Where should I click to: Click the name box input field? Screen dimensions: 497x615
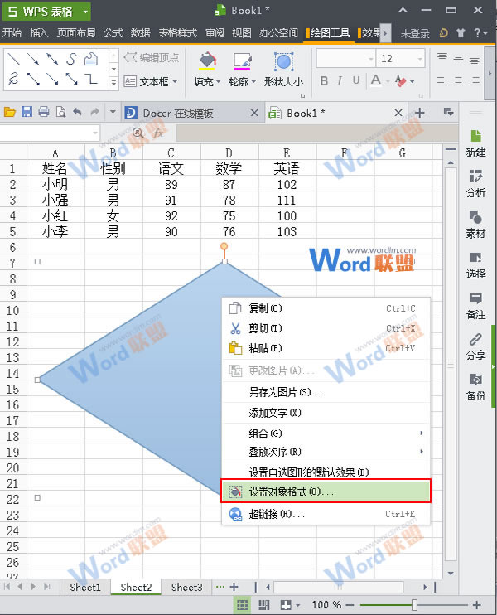tap(50, 133)
